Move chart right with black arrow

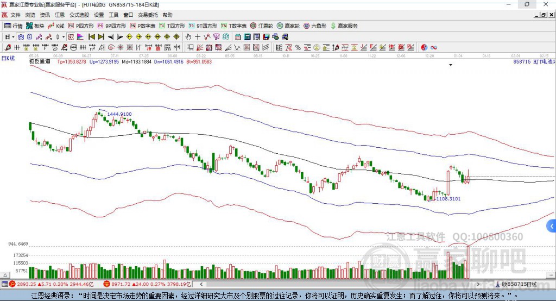(x=120, y=37)
